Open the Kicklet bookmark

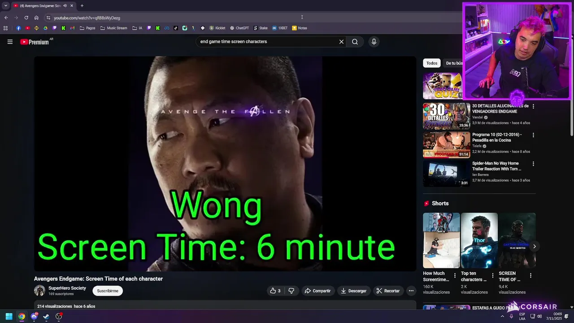tap(217, 28)
